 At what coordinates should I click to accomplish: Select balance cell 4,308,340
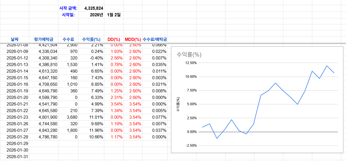(44, 58)
